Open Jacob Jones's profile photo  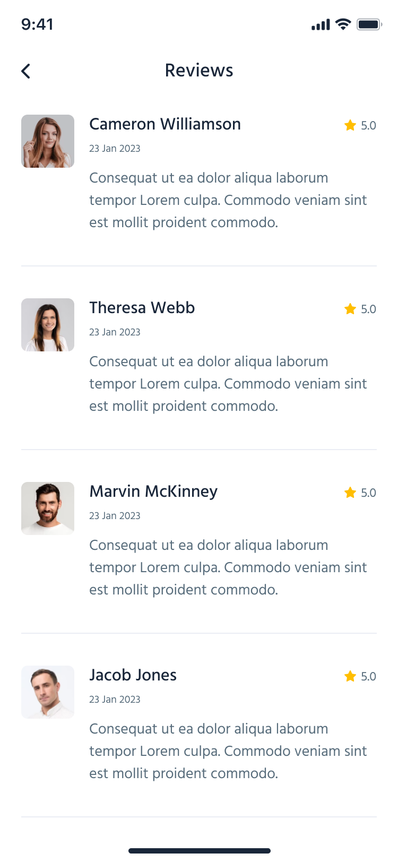48,692
